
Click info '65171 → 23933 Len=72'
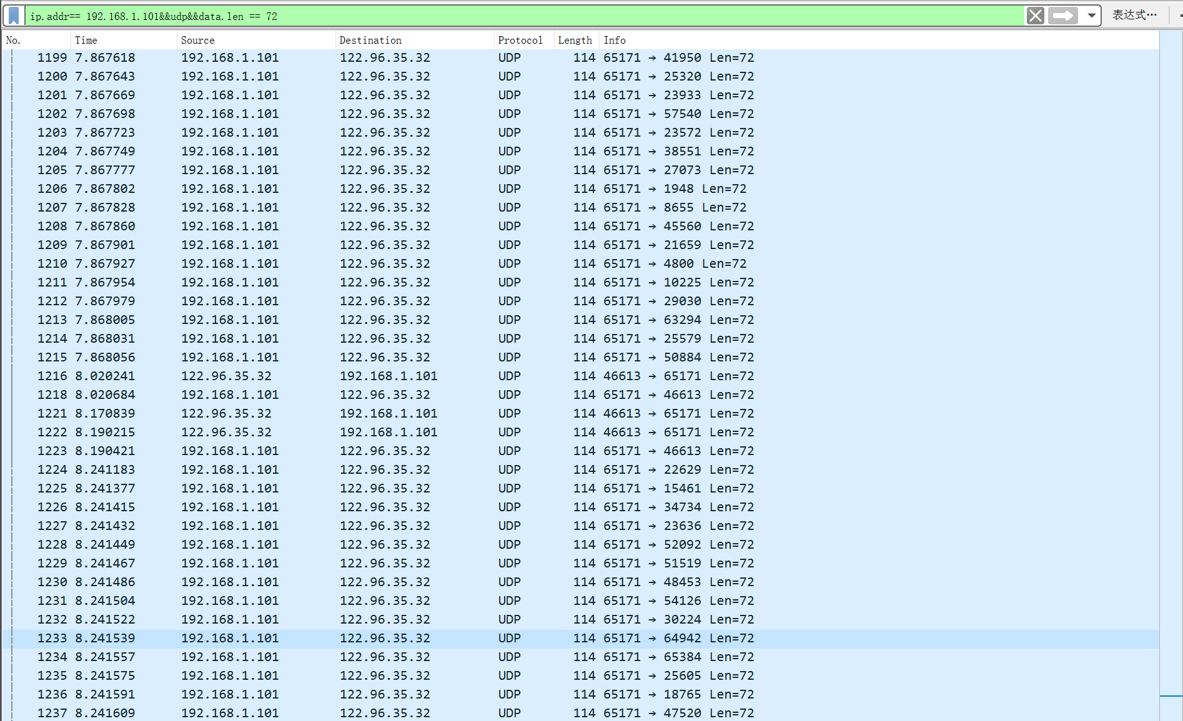679,95
